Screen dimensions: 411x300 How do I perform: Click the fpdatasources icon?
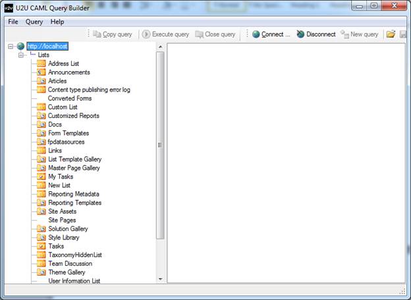(41, 142)
